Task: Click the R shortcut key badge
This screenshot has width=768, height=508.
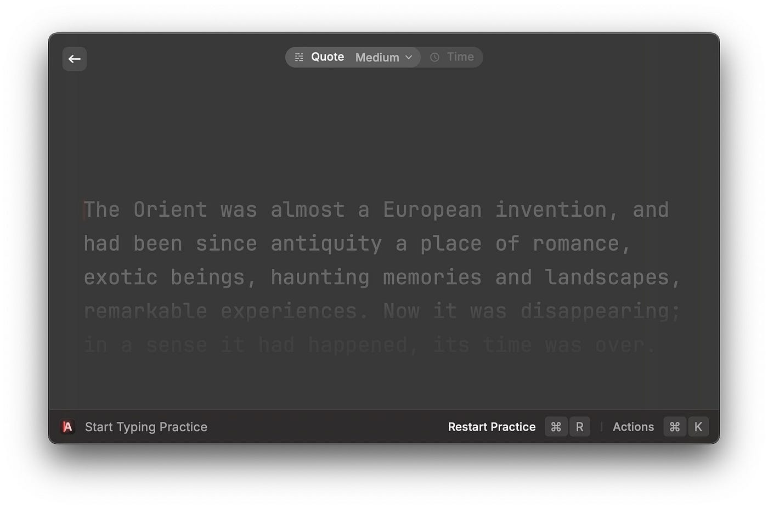Action: tap(579, 427)
